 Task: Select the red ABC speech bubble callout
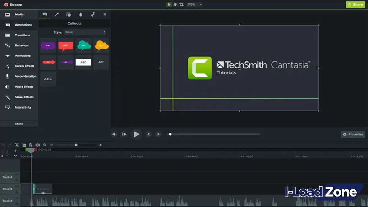(66, 46)
